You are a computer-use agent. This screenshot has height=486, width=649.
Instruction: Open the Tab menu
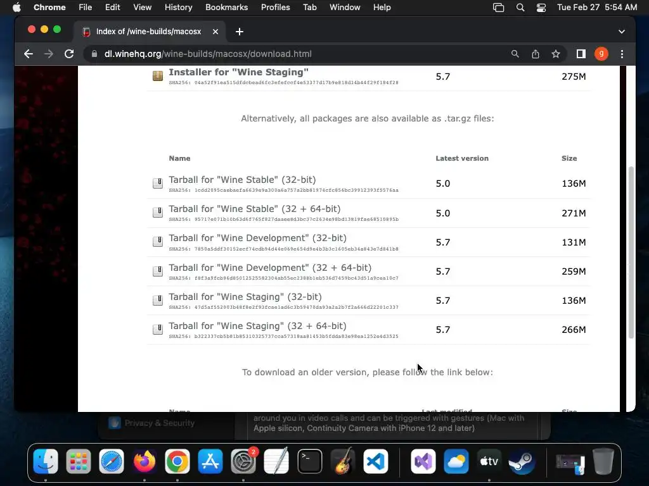point(309,8)
